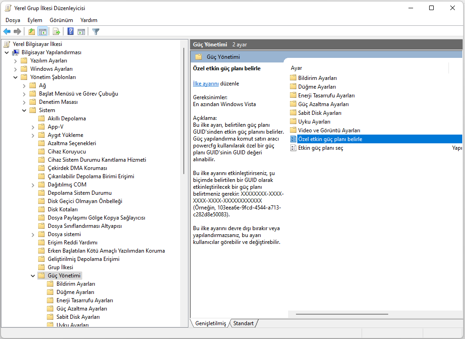Click the Bilgisayar Yapılandırması computer icon
Screen dimensions: 465x339
16,52
